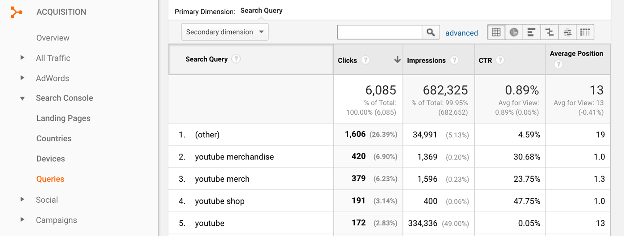The height and width of the screenshot is (236, 624).
Task: Open the Landing Pages report
Action: (63, 118)
